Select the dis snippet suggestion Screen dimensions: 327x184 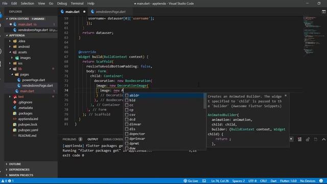[x=163, y=129]
